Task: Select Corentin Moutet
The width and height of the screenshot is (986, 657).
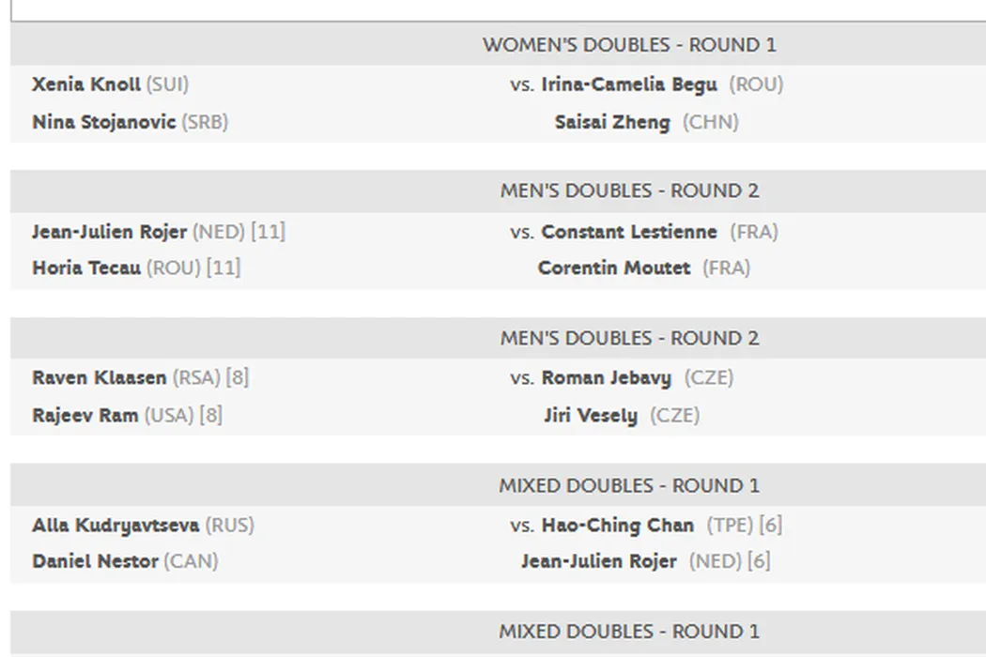Action: point(613,267)
